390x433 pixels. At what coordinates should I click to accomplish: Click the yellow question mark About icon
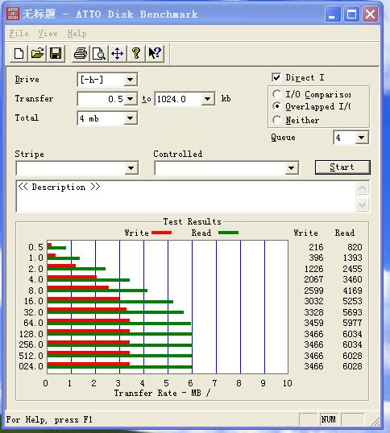pos(136,53)
